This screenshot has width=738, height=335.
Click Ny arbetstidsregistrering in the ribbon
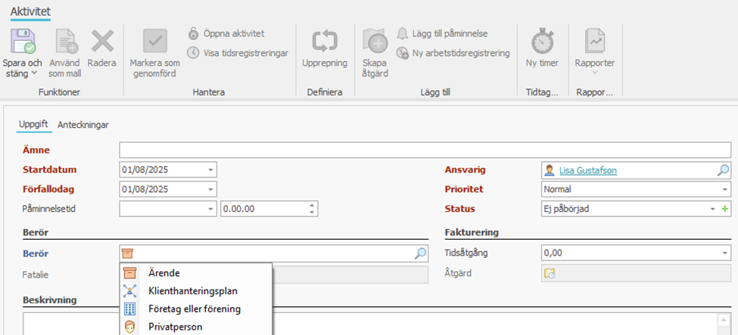click(x=403, y=53)
